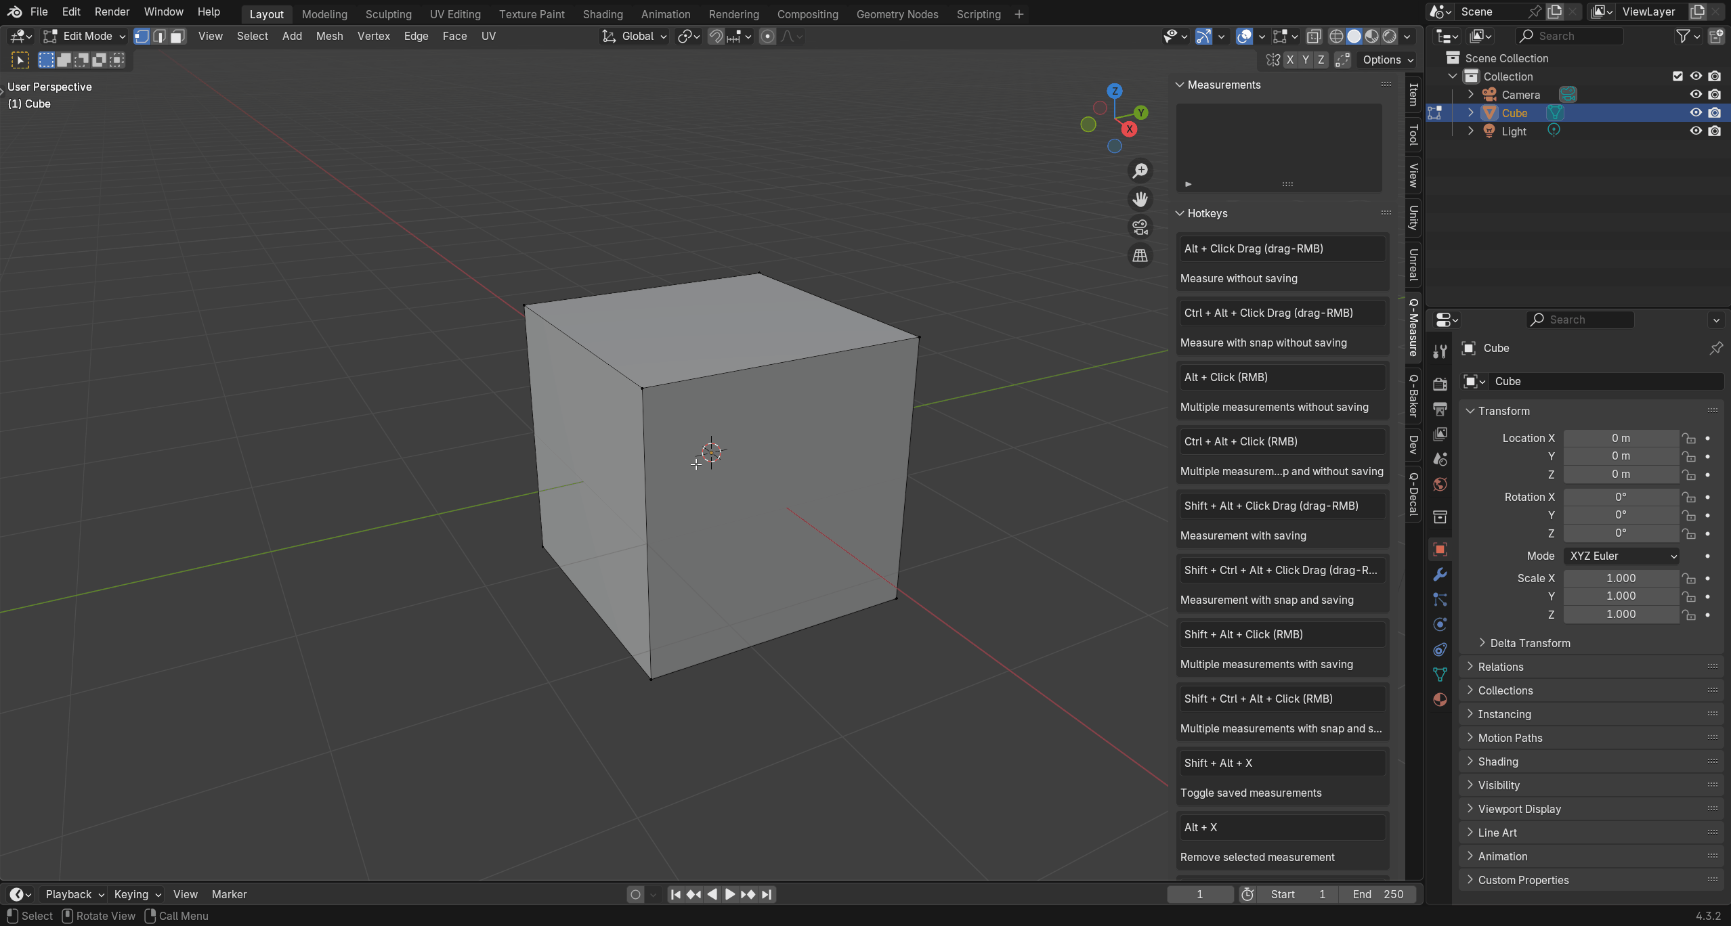
Task: Toggle snapping magnet button
Action: coord(716,36)
